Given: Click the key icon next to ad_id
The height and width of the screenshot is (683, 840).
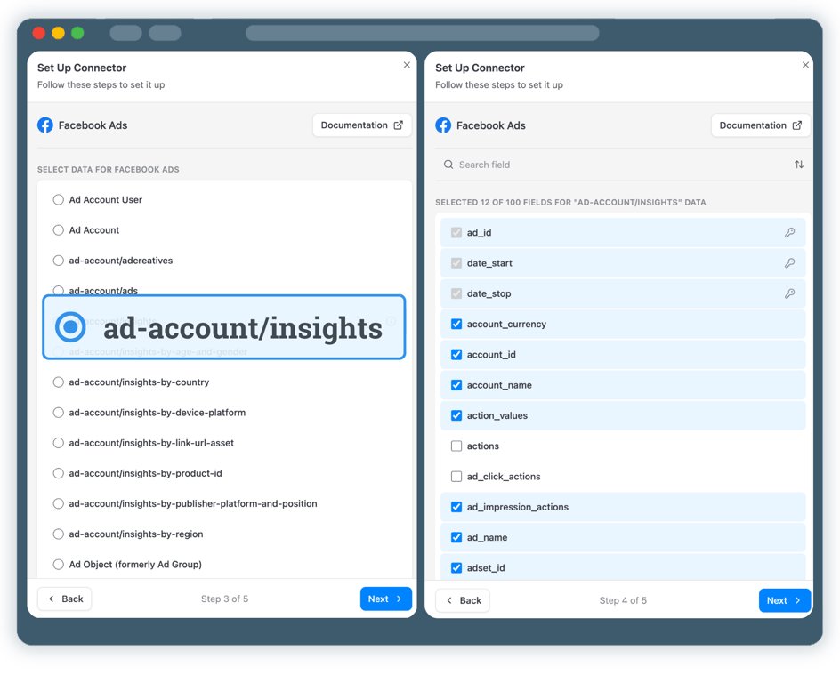Looking at the screenshot, I should pos(789,232).
